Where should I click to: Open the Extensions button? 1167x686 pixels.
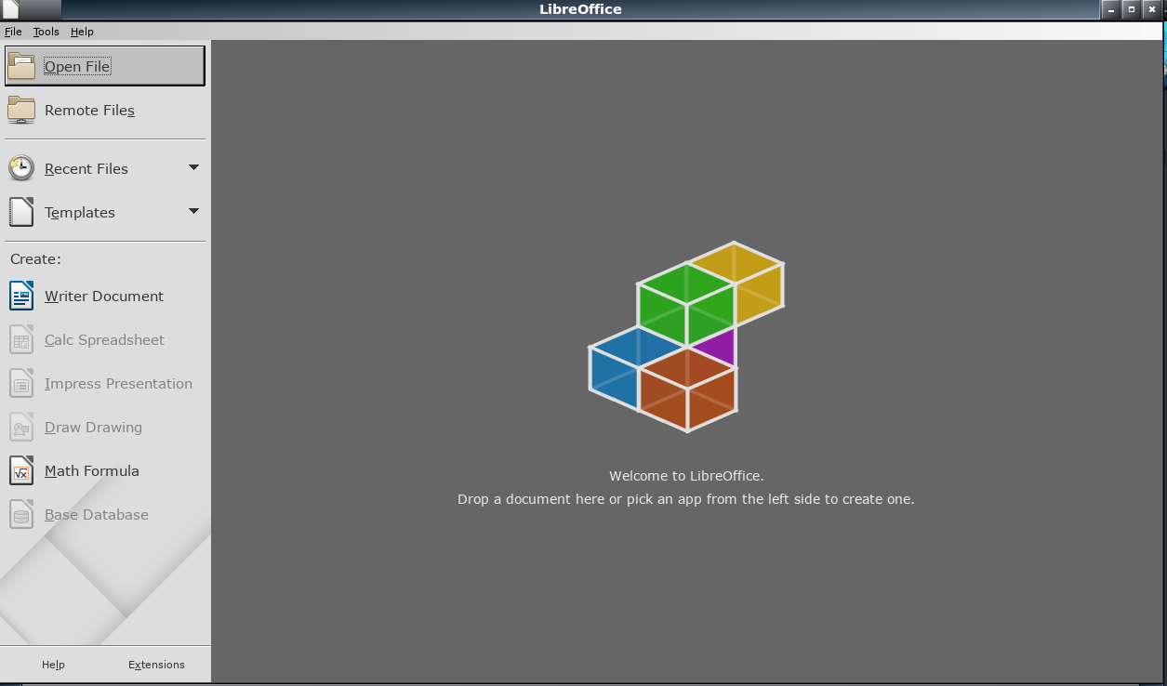click(x=156, y=665)
